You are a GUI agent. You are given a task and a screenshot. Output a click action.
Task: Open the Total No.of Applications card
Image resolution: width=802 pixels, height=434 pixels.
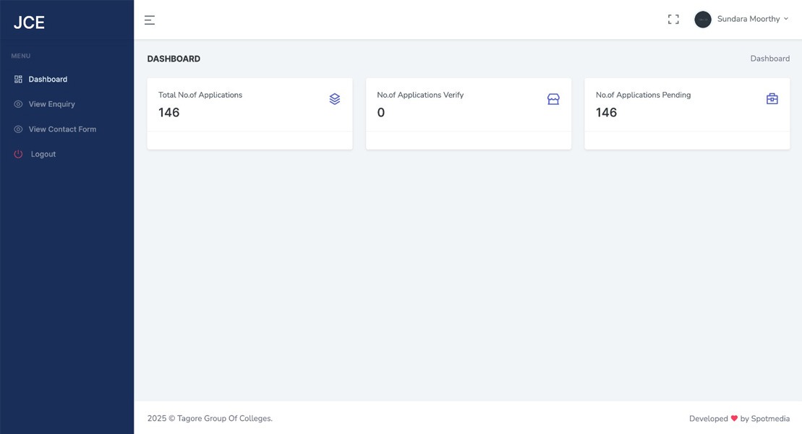[249, 114]
